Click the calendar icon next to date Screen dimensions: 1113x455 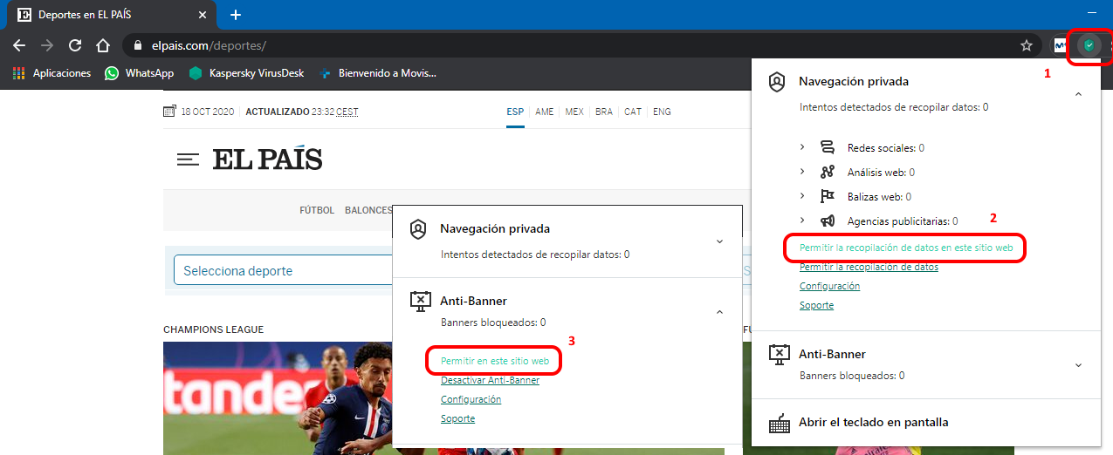(169, 112)
